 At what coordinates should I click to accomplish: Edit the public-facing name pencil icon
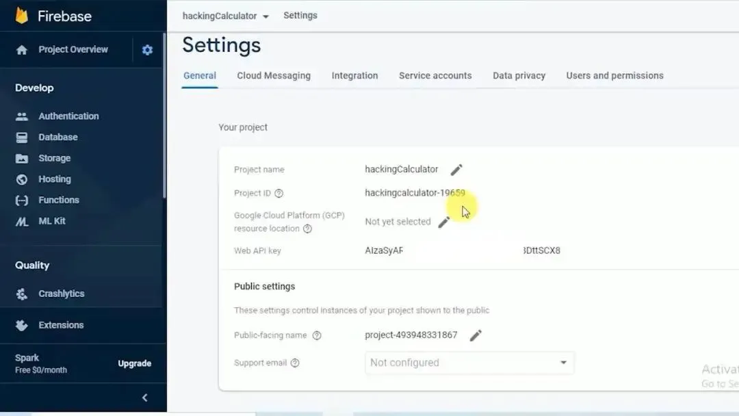tap(476, 335)
